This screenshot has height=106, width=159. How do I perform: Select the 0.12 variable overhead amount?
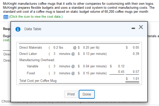121,66
